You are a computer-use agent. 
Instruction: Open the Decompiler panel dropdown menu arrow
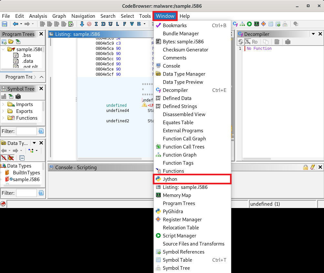pyautogui.click(x=313, y=34)
